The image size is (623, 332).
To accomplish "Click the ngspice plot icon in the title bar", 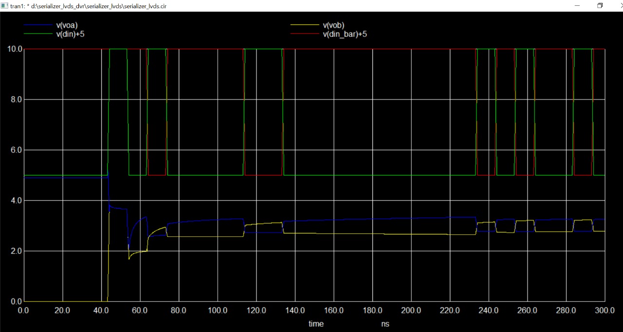I will coord(5,6).
